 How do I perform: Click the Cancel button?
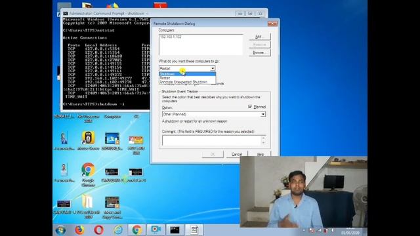coord(237,155)
